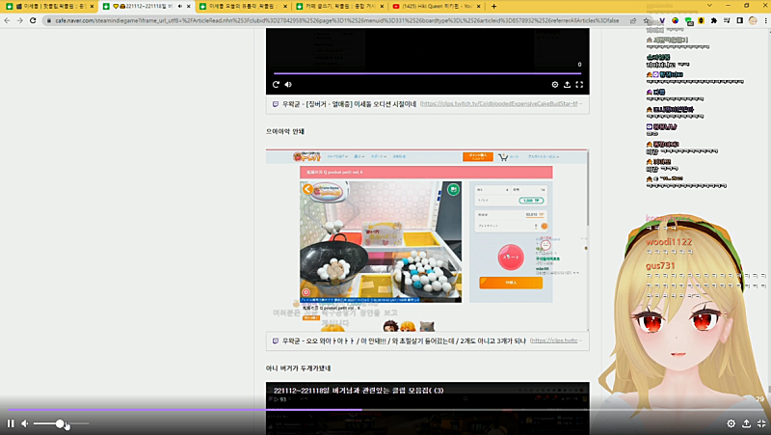Pause the clip playback
771x435 pixels.
tap(11, 423)
